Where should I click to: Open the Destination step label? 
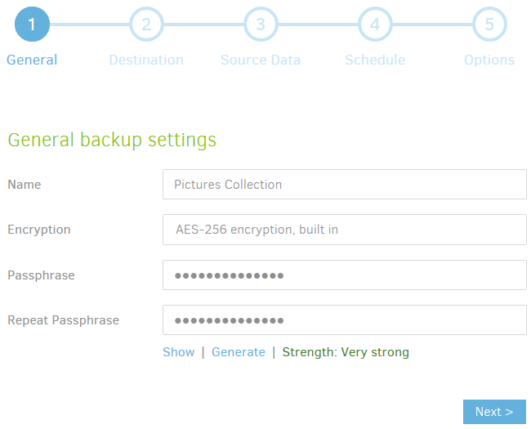tap(146, 60)
